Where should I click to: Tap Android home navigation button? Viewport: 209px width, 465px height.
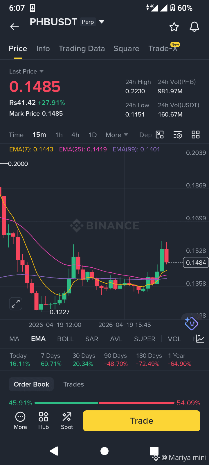coord(105,451)
